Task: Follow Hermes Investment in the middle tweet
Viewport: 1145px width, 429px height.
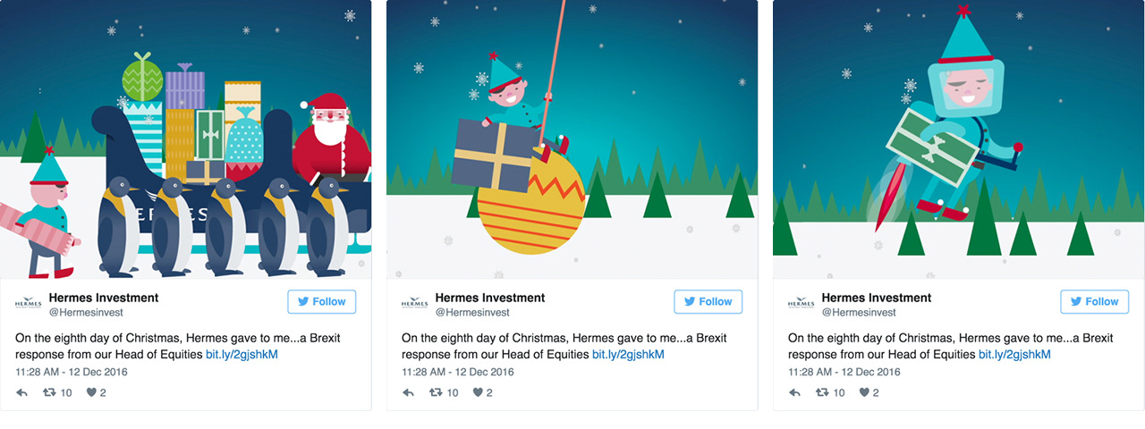Action: tap(708, 302)
